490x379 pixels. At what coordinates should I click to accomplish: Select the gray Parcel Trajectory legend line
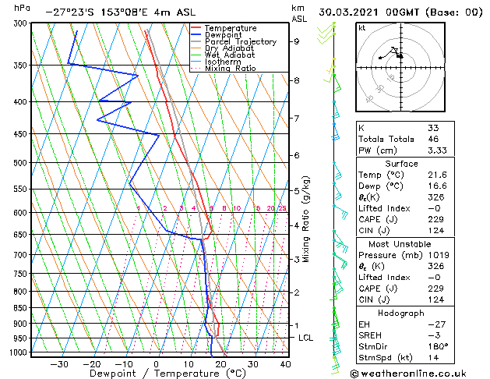coord(196,41)
